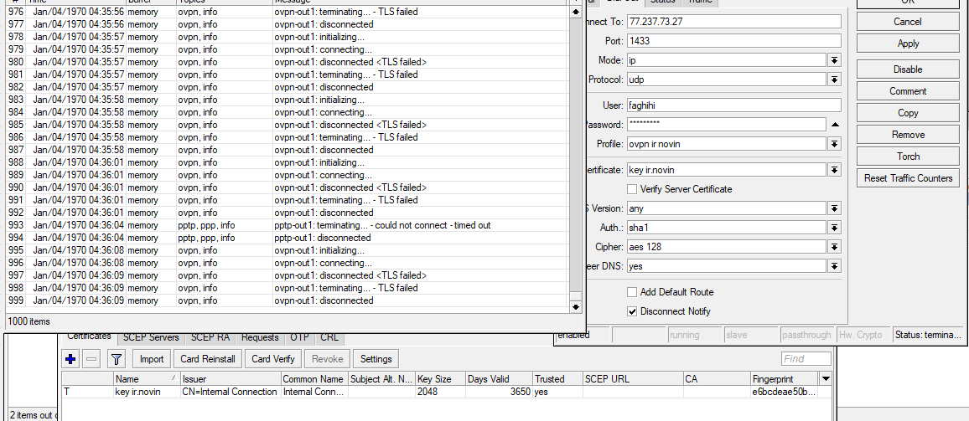Select log entry 993 pptp timed out

click(x=287, y=225)
